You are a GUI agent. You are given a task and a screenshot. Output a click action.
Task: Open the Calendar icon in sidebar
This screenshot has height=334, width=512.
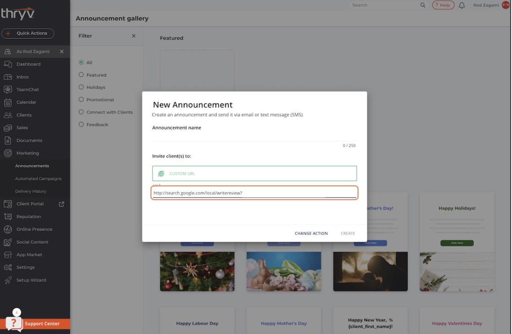(8, 102)
